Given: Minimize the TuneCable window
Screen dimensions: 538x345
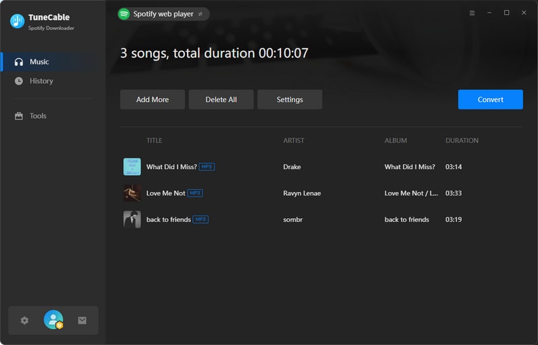Looking at the screenshot, I should coord(490,13).
